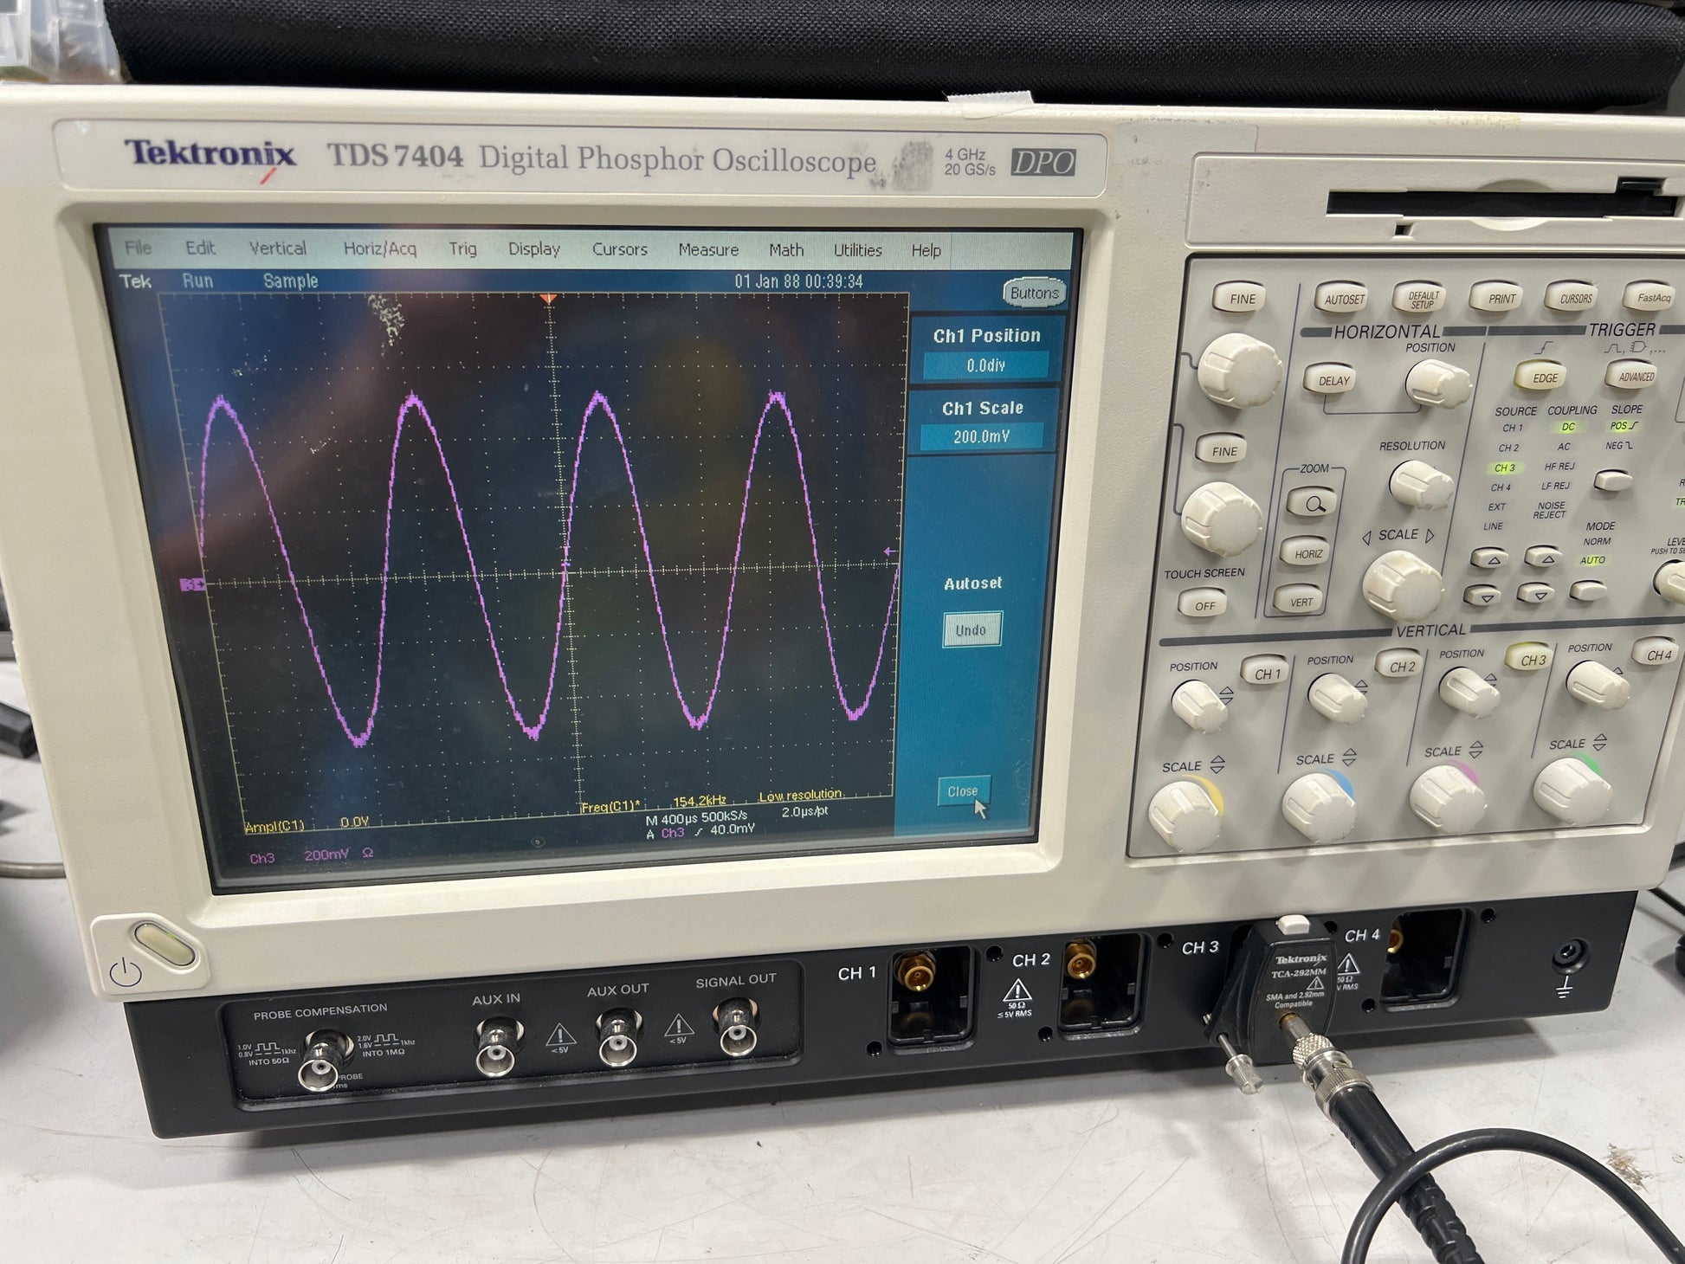The width and height of the screenshot is (1685, 1264).
Task: Open the Display menu
Action: pos(534,249)
